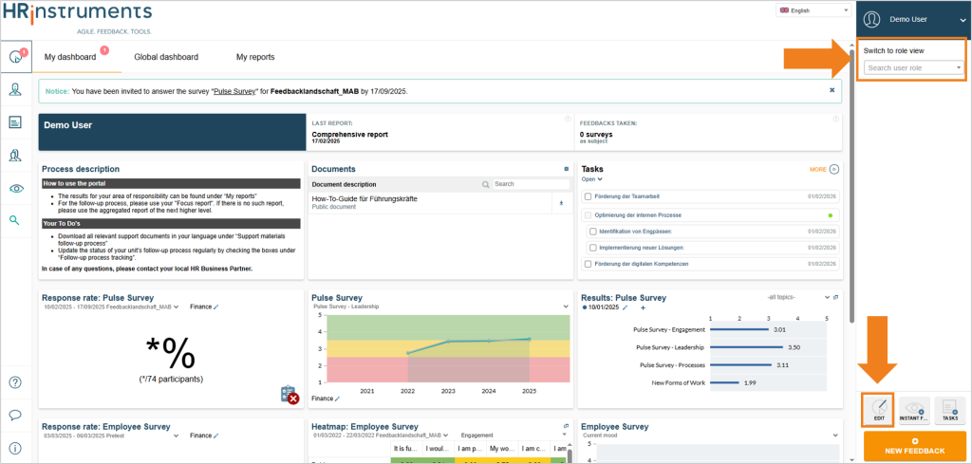Open the chat bubble icon in sidebar
972x464 pixels.
click(16, 415)
